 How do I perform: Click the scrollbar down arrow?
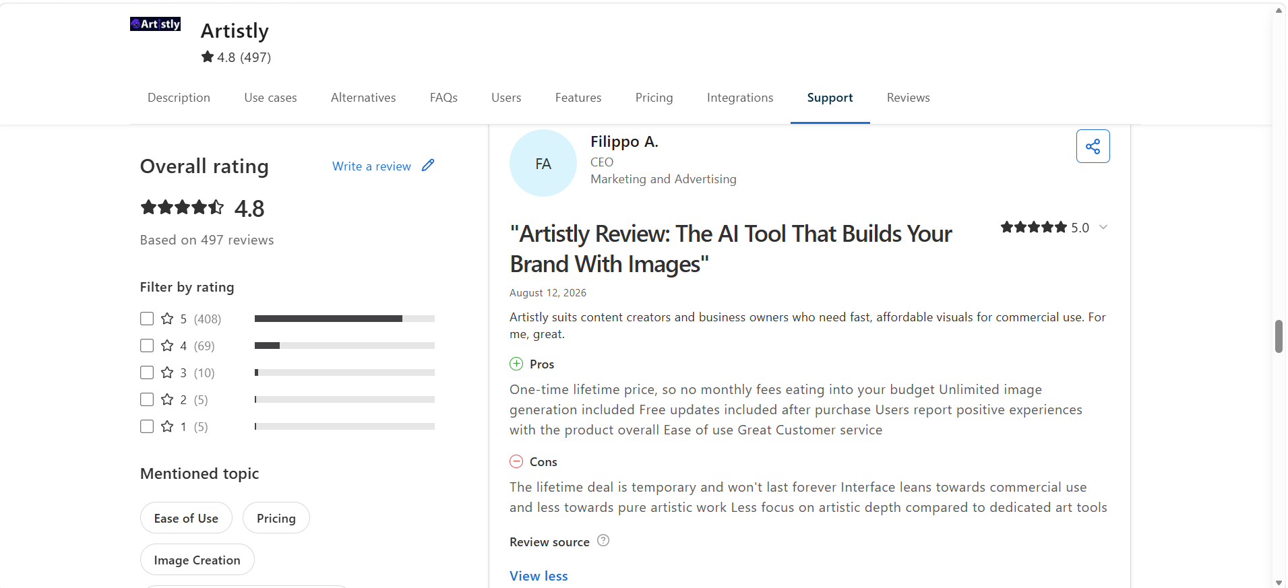1279,582
